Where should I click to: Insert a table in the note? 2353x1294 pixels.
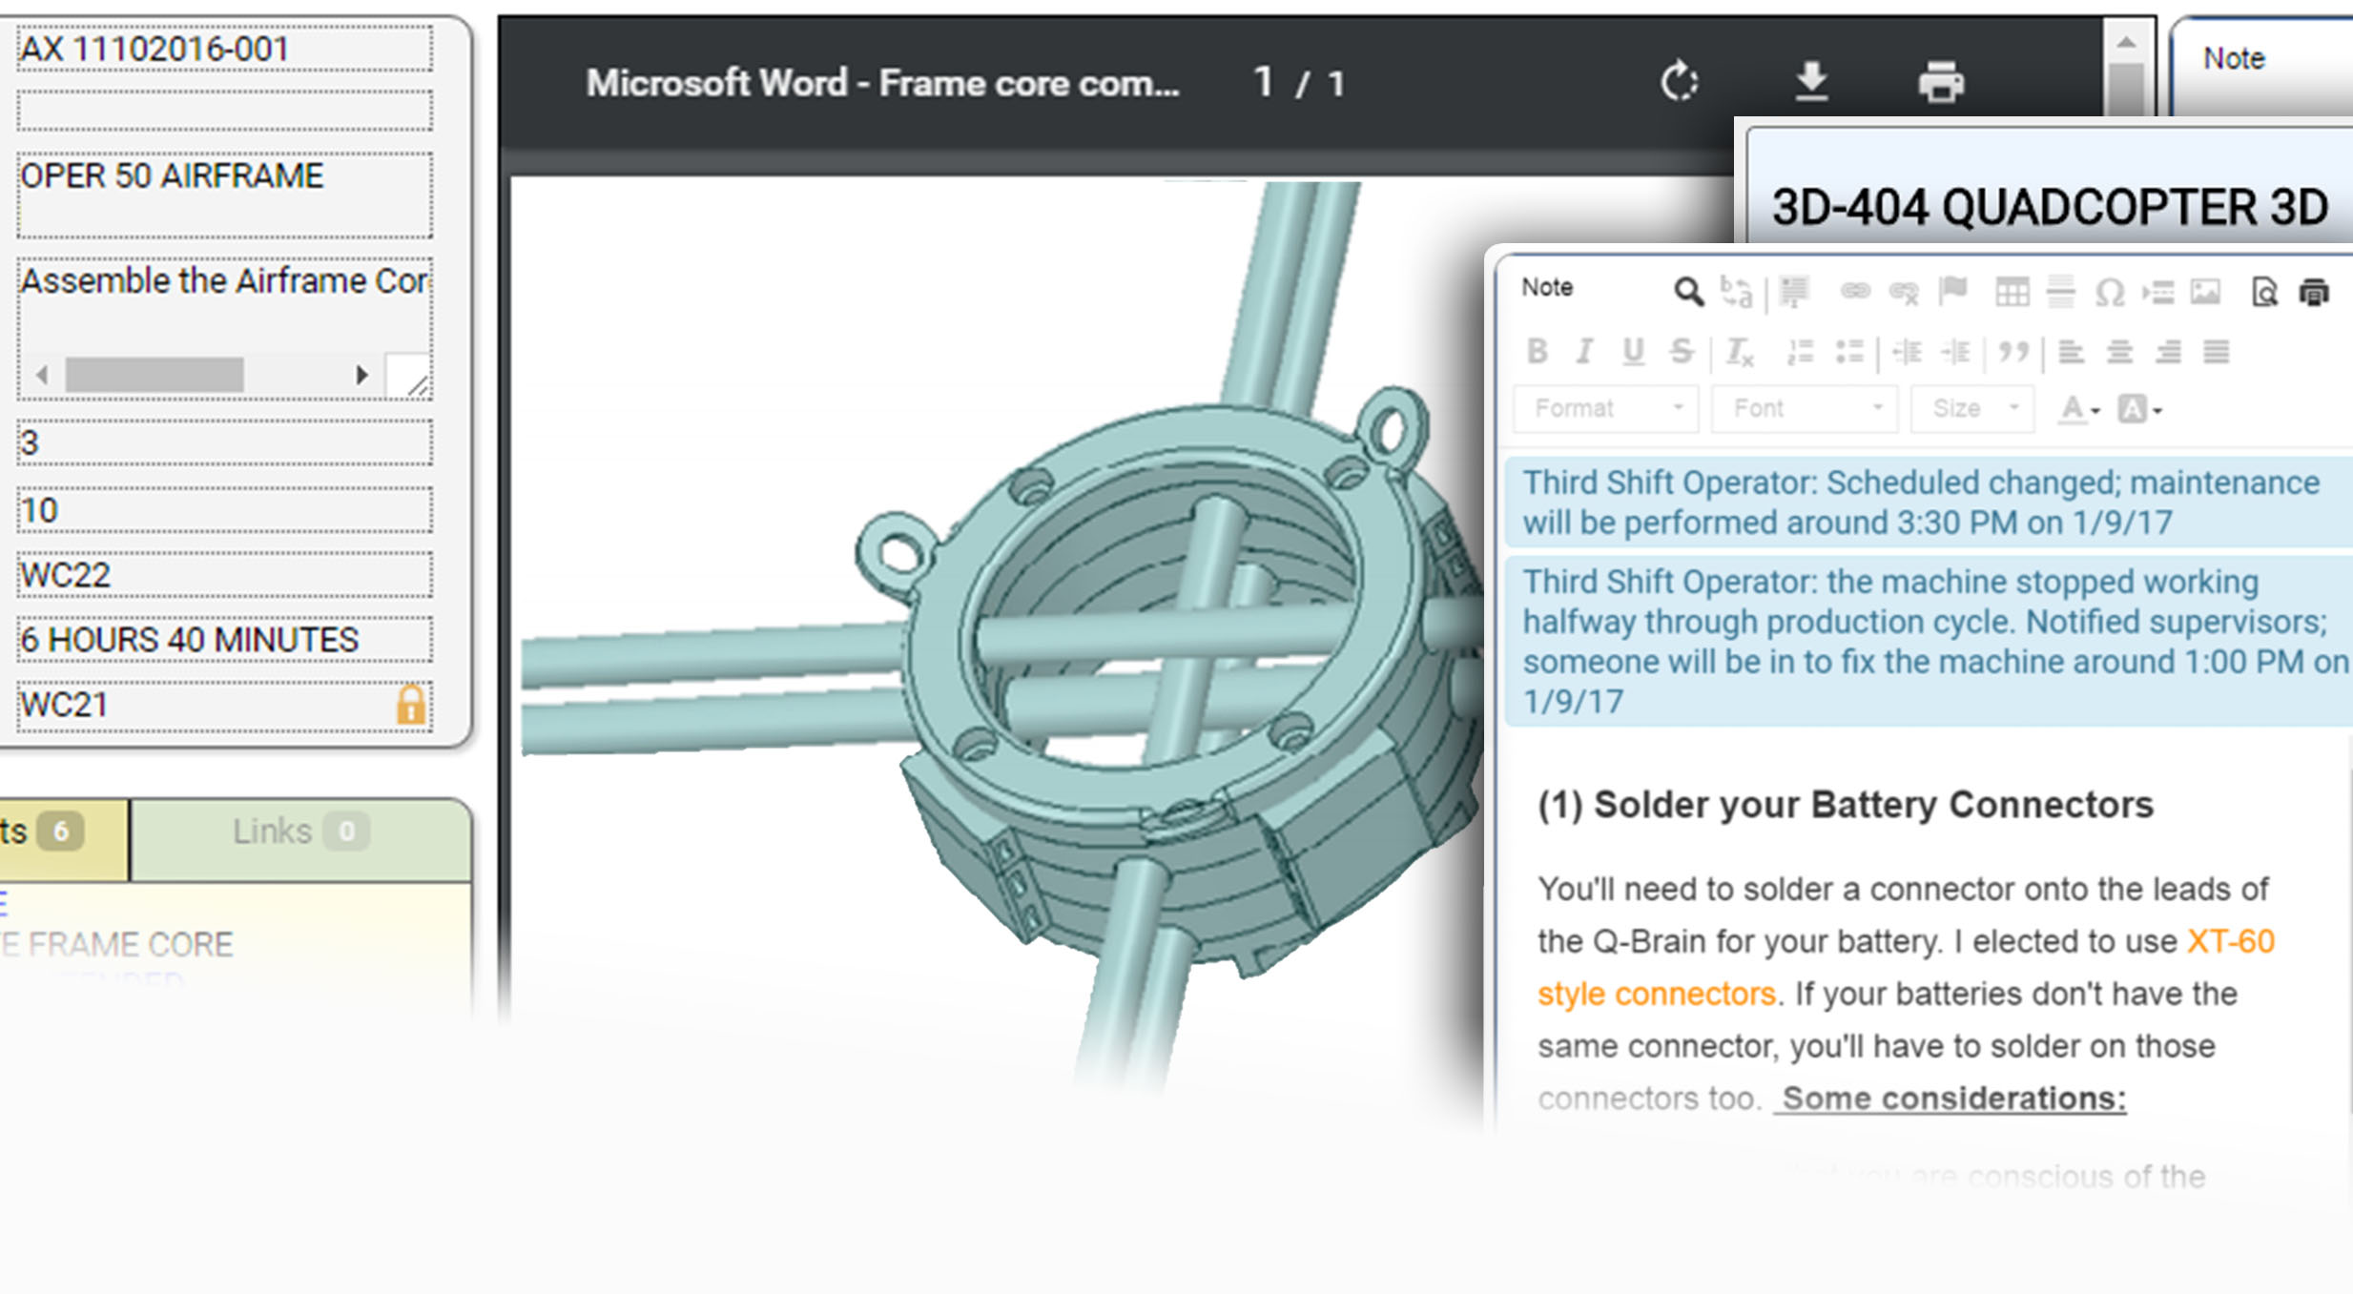[x=2012, y=292]
